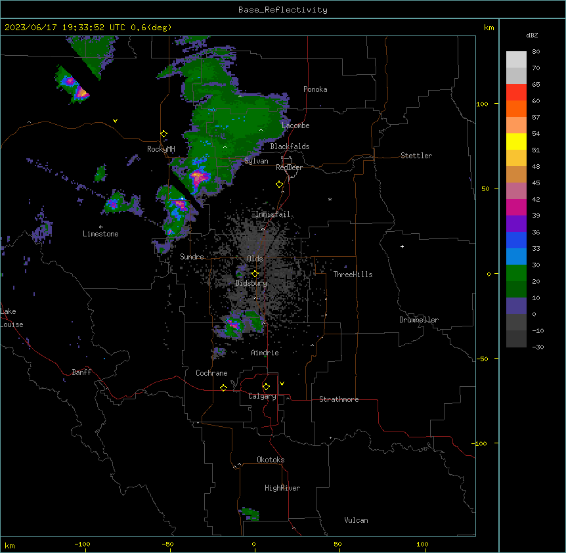
Task: Click the Okotoks label
Action: tap(271, 460)
